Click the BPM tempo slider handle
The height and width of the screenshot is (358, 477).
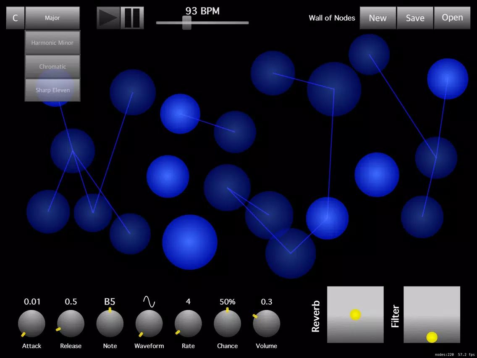pos(187,23)
